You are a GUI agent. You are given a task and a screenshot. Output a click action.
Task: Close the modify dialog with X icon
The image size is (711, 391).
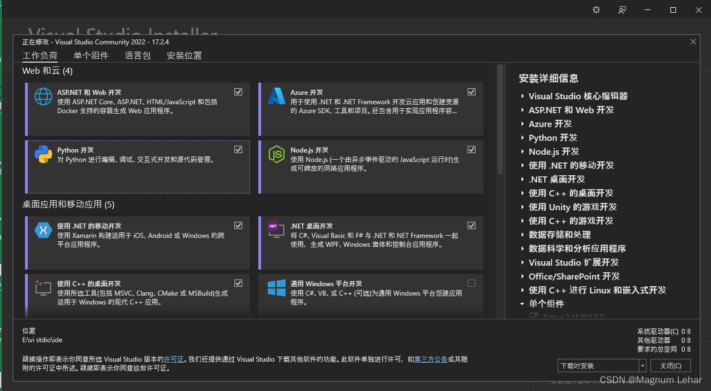point(693,42)
